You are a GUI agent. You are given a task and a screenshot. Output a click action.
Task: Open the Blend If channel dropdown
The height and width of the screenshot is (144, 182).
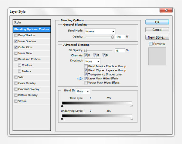[83, 91]
